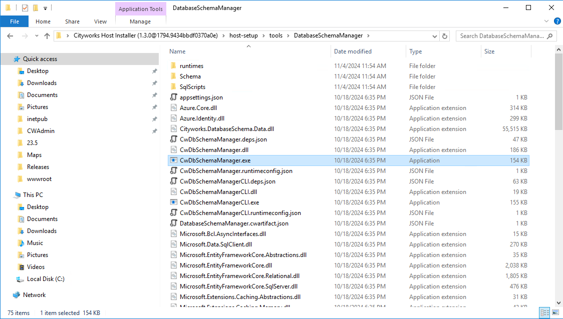Switch to large icons view layout
The height and width of the screenshot is (319, 563).
555,313
